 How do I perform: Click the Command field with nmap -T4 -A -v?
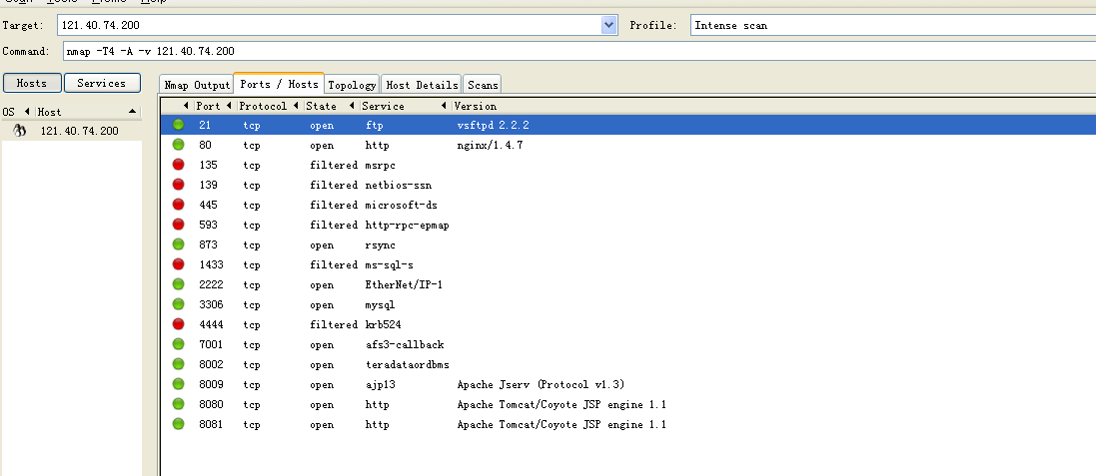click(579, 51)
